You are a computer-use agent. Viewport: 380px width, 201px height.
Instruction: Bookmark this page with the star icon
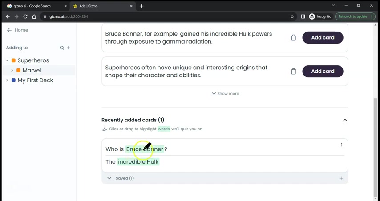[292, 16]
